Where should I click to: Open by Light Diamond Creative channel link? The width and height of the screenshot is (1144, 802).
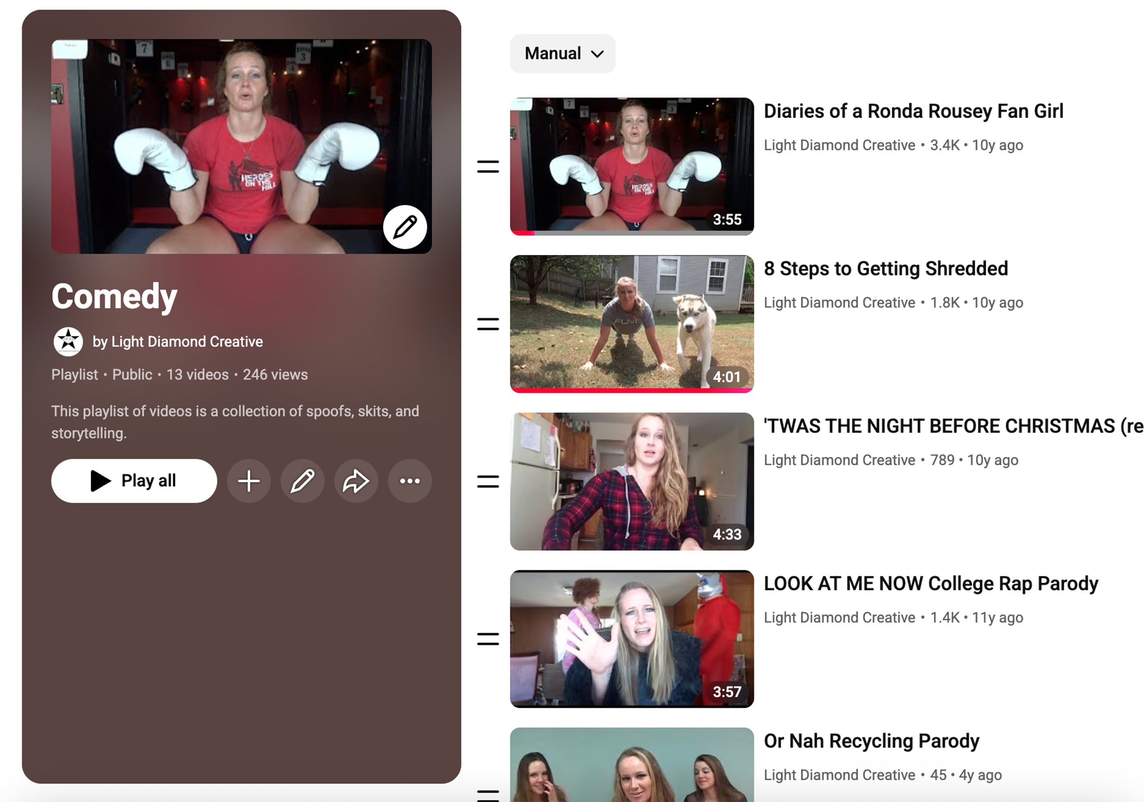point(177,342)
